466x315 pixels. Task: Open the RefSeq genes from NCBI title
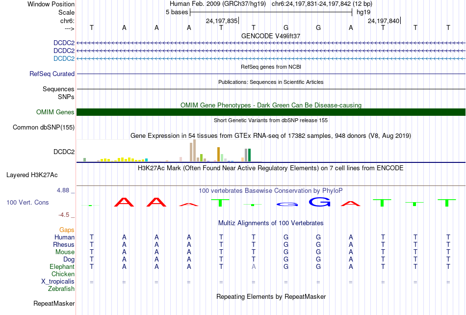(x=271, y=67)
